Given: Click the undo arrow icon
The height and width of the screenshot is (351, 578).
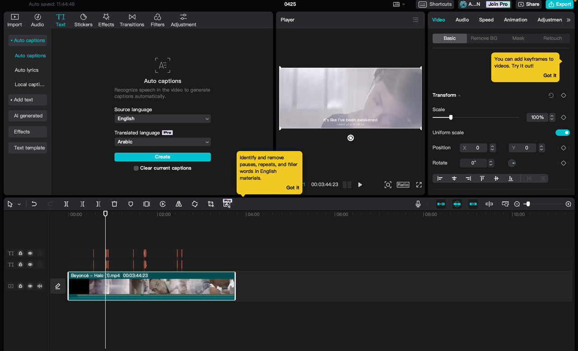Looking at the screenshot, I should point(34,204).
